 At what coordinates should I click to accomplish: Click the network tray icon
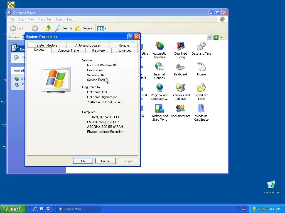[259, 209]
